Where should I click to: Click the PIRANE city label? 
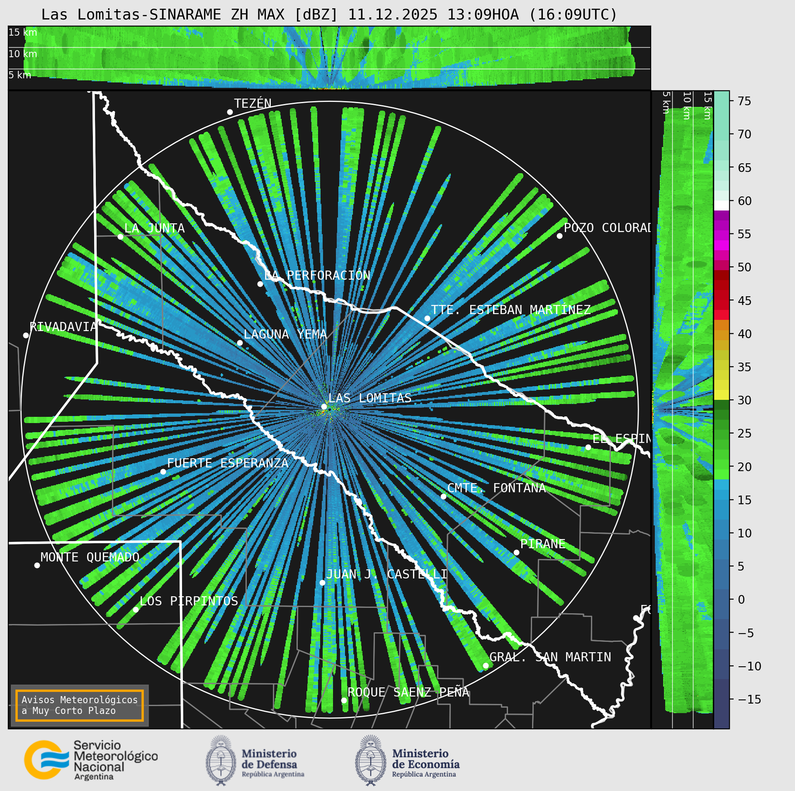point(543,544)
